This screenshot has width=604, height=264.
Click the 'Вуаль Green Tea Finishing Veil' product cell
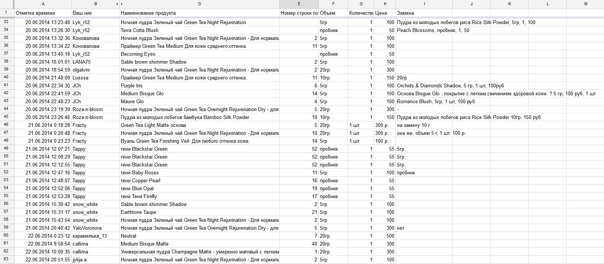coord(199,141)
